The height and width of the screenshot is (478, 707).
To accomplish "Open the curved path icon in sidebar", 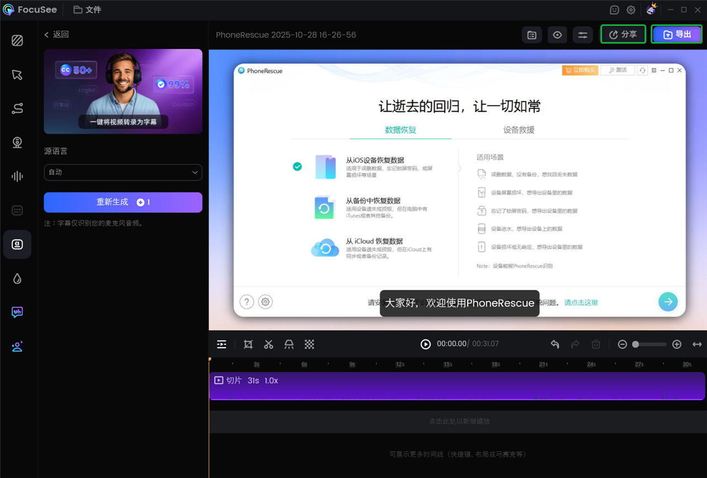I will click(x=17, y=108).
